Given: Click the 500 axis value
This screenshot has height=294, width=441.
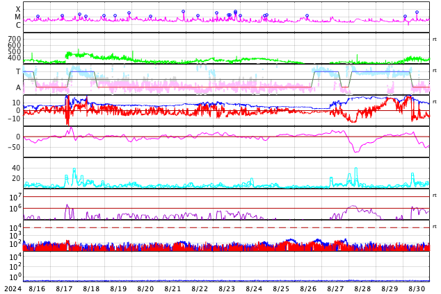Looking at the screenshot, I should [15, 51].
